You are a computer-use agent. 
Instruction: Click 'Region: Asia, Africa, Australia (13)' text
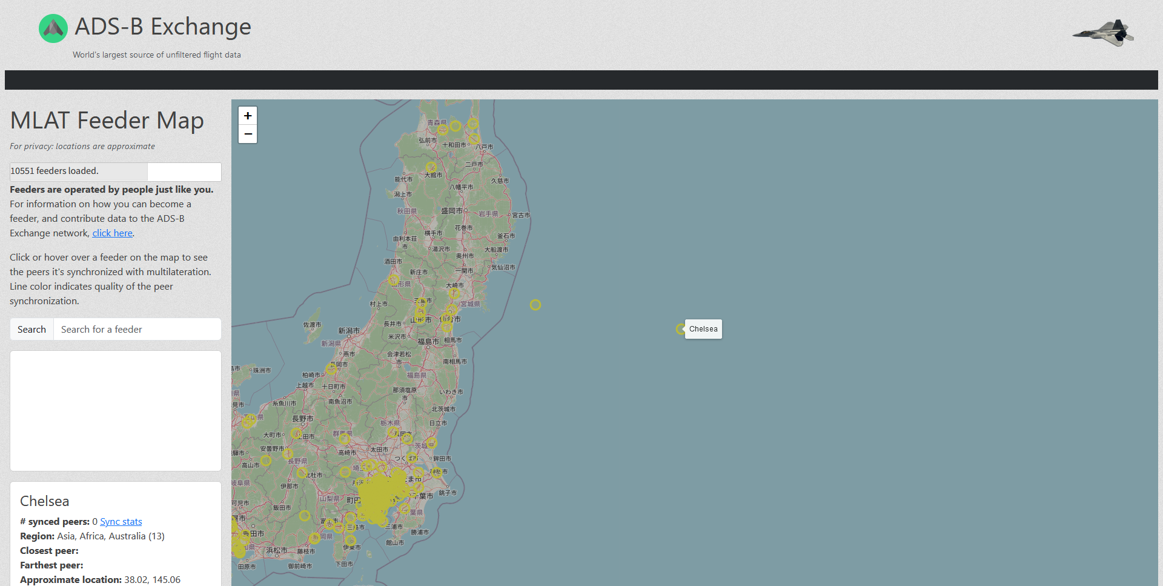pos(92,536)
